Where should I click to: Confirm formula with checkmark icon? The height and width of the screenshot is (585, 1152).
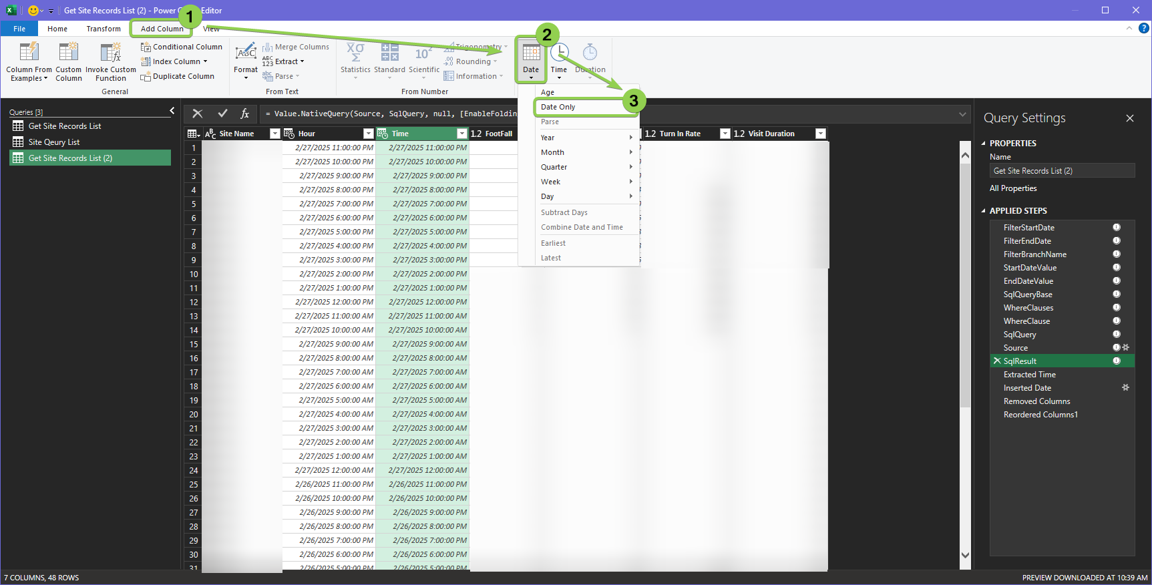tap(222, 114)
